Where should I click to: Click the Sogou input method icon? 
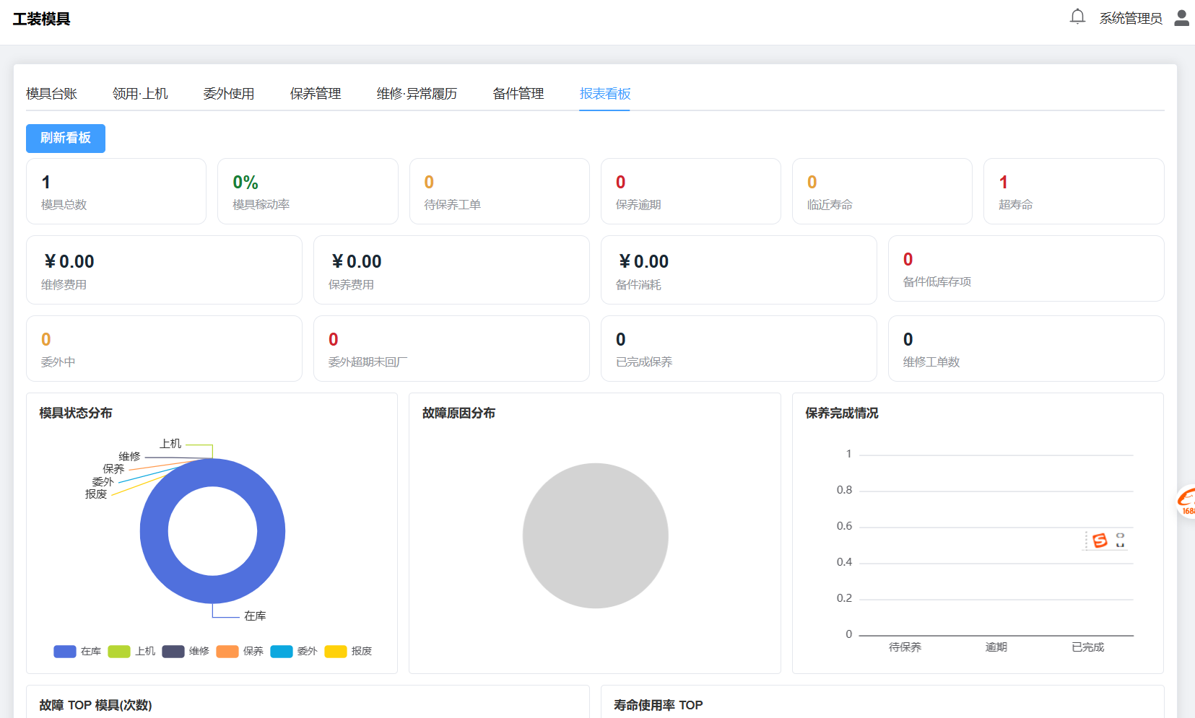(1100, 540)
